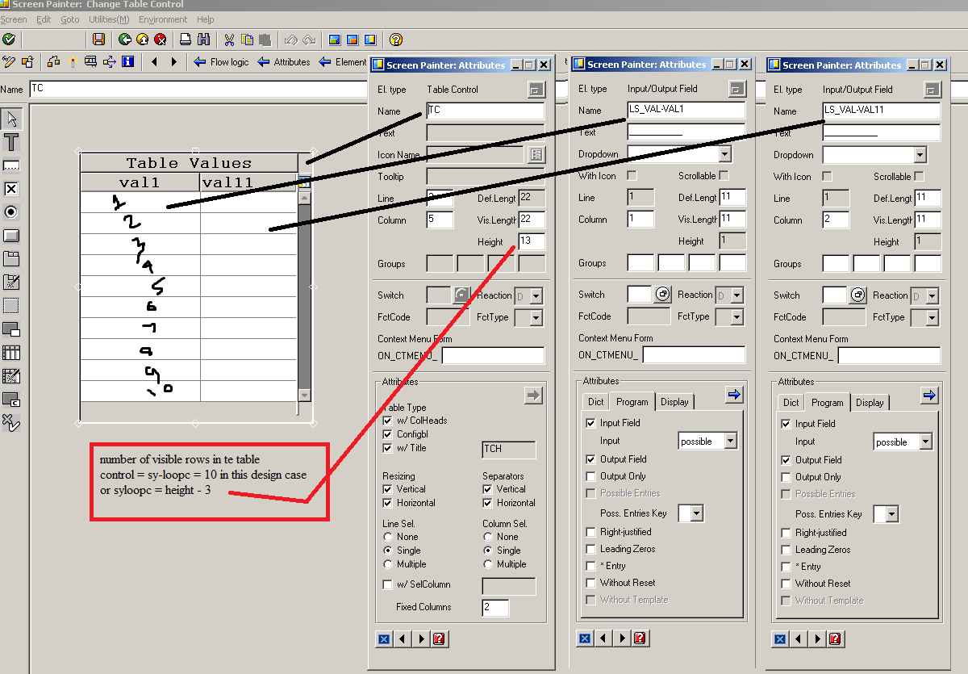Select the table control element tool
This screenshot has height=674, width=968.
pyautogui.click(x=13, y=353)
